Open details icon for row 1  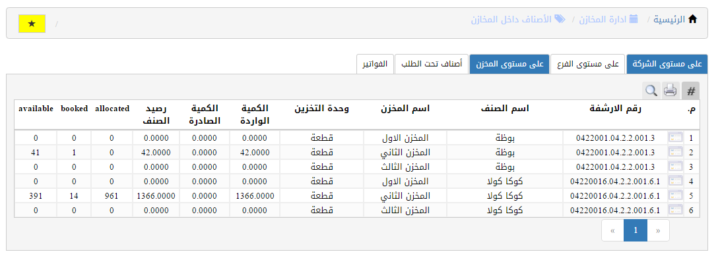pos(676,138)
